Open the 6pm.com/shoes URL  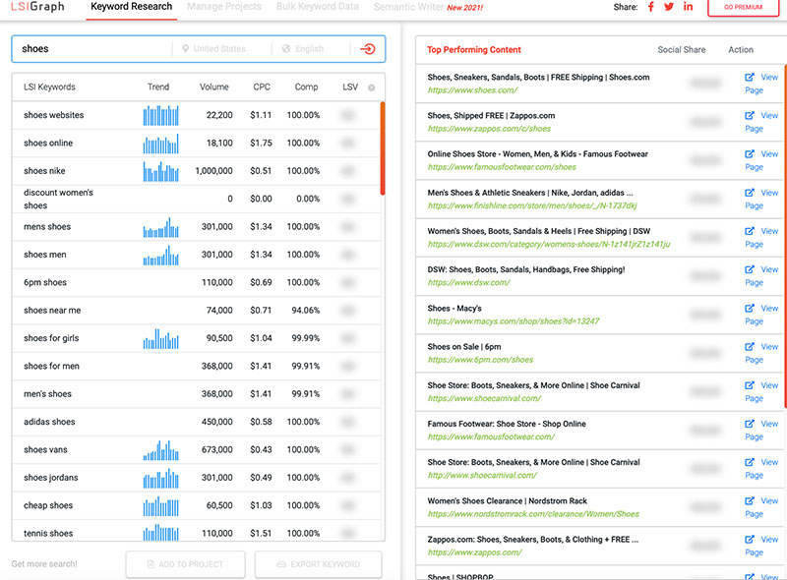coord(480,360)
